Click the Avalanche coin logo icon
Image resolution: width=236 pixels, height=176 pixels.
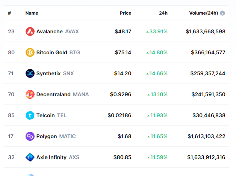pos(30,31)
